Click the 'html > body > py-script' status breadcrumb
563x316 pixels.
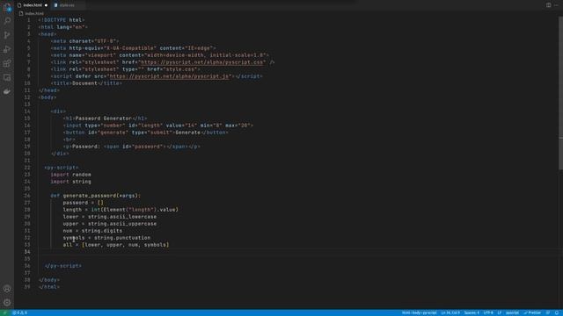[419, 312]
